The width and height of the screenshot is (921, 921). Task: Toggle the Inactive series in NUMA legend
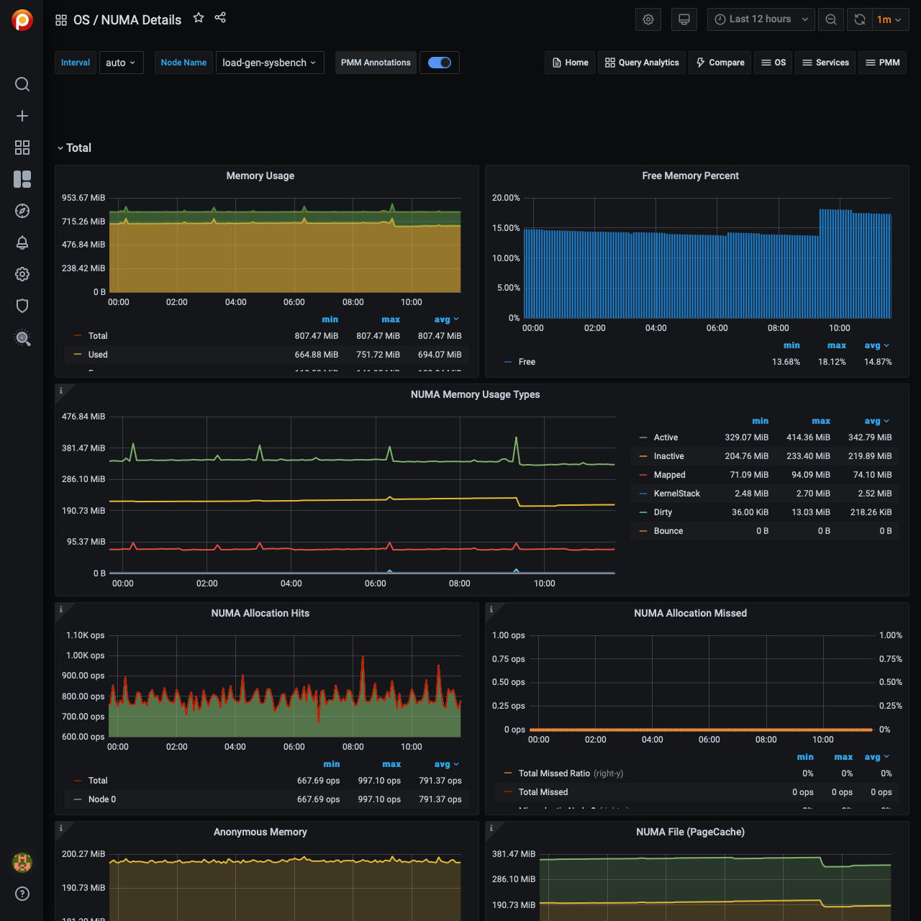pos(668,456)
